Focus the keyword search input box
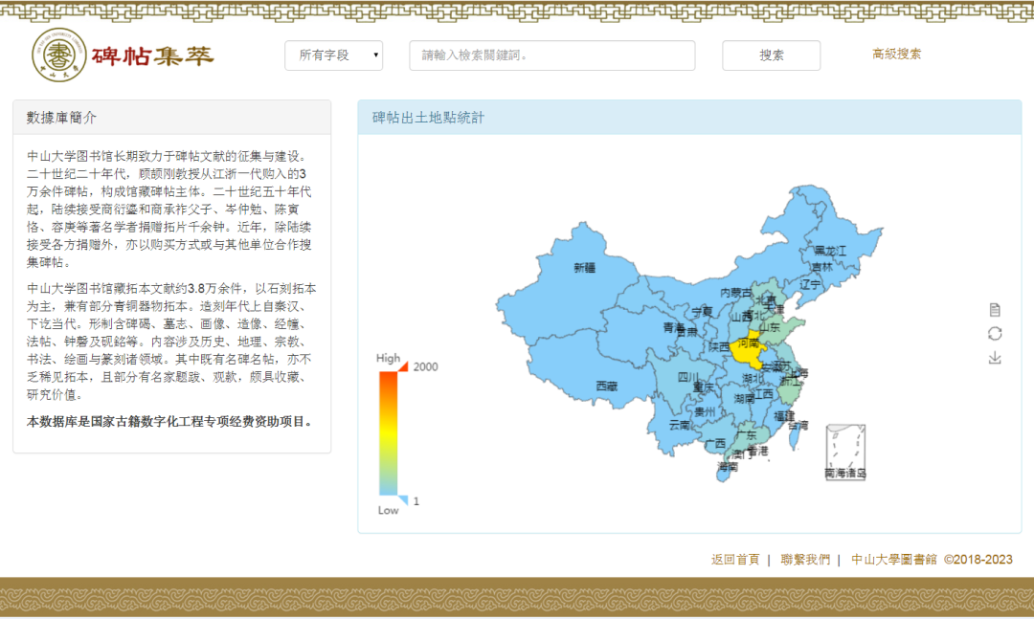Image resolution: width=1034 pixels, height=619 pixels. (x=552, y=55)
